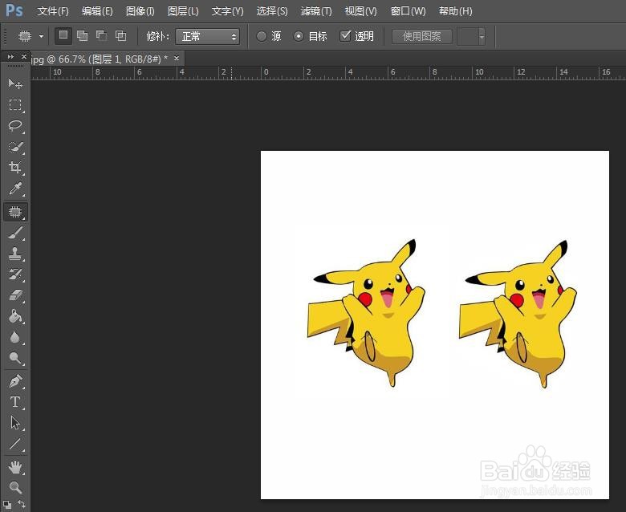Image resolution: width=626 pixels, height=512 pixels.
Task: Open the 滤镜(T) menu
Action: click(316, 11)
